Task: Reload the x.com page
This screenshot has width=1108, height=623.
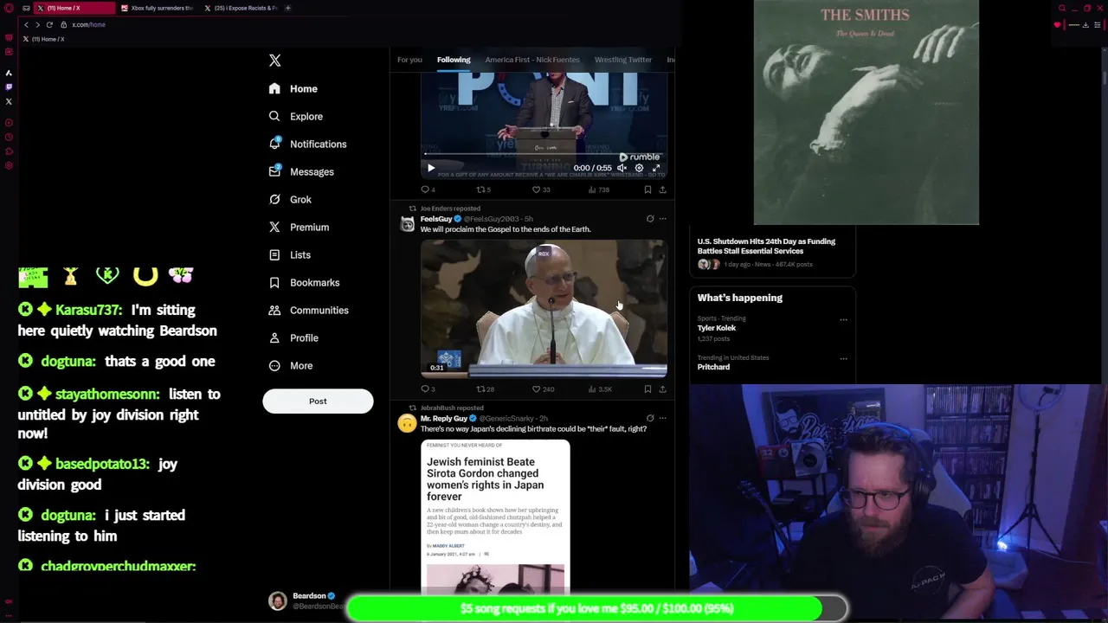Action: [x=49, y=24]
